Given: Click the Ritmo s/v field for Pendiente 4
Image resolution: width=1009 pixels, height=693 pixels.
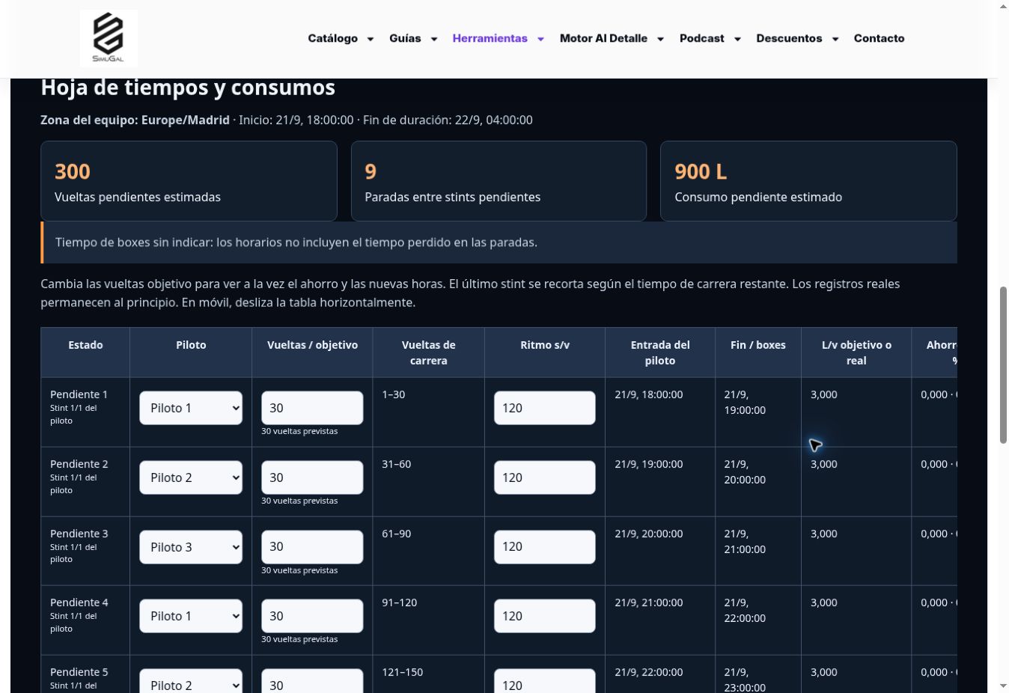Looking at the screenshot, I should pyautogui.click(x=545, y=616).
